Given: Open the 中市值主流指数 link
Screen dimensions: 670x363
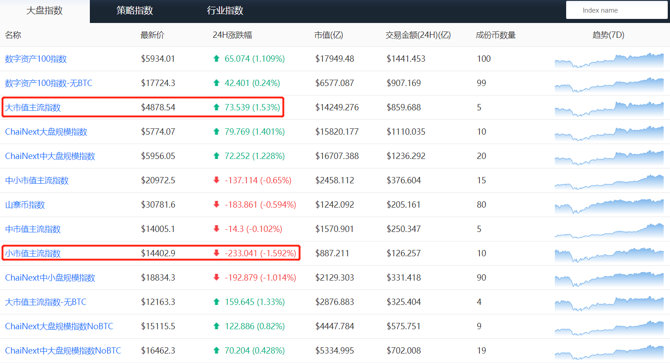Looking at the screenshot, I should (x=33, y=229).
